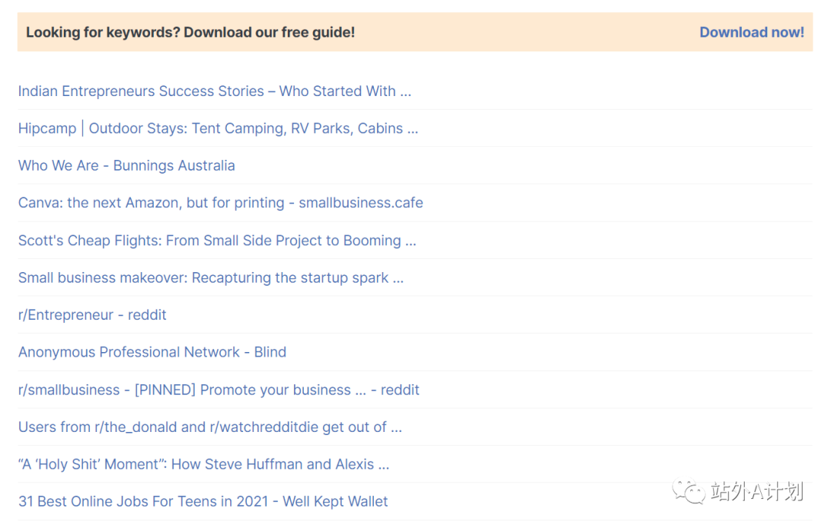Image resolution: width=831 pixels, height=528 pixels.
Task: Click the "Looking for keywords?" banner heading
Action: click(190, 32)
